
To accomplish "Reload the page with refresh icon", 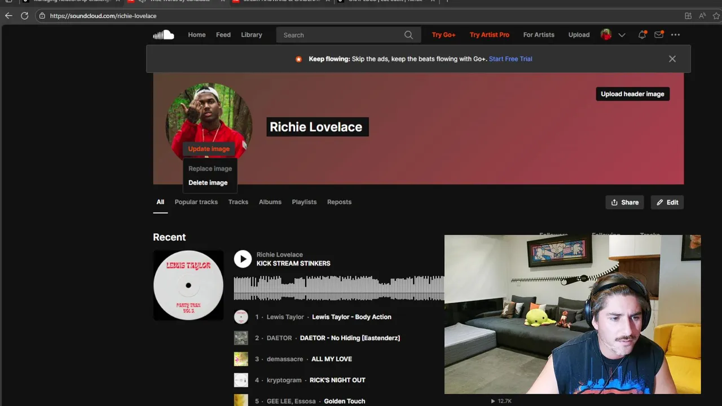I will pyautogui.click(x=24, y=16).
